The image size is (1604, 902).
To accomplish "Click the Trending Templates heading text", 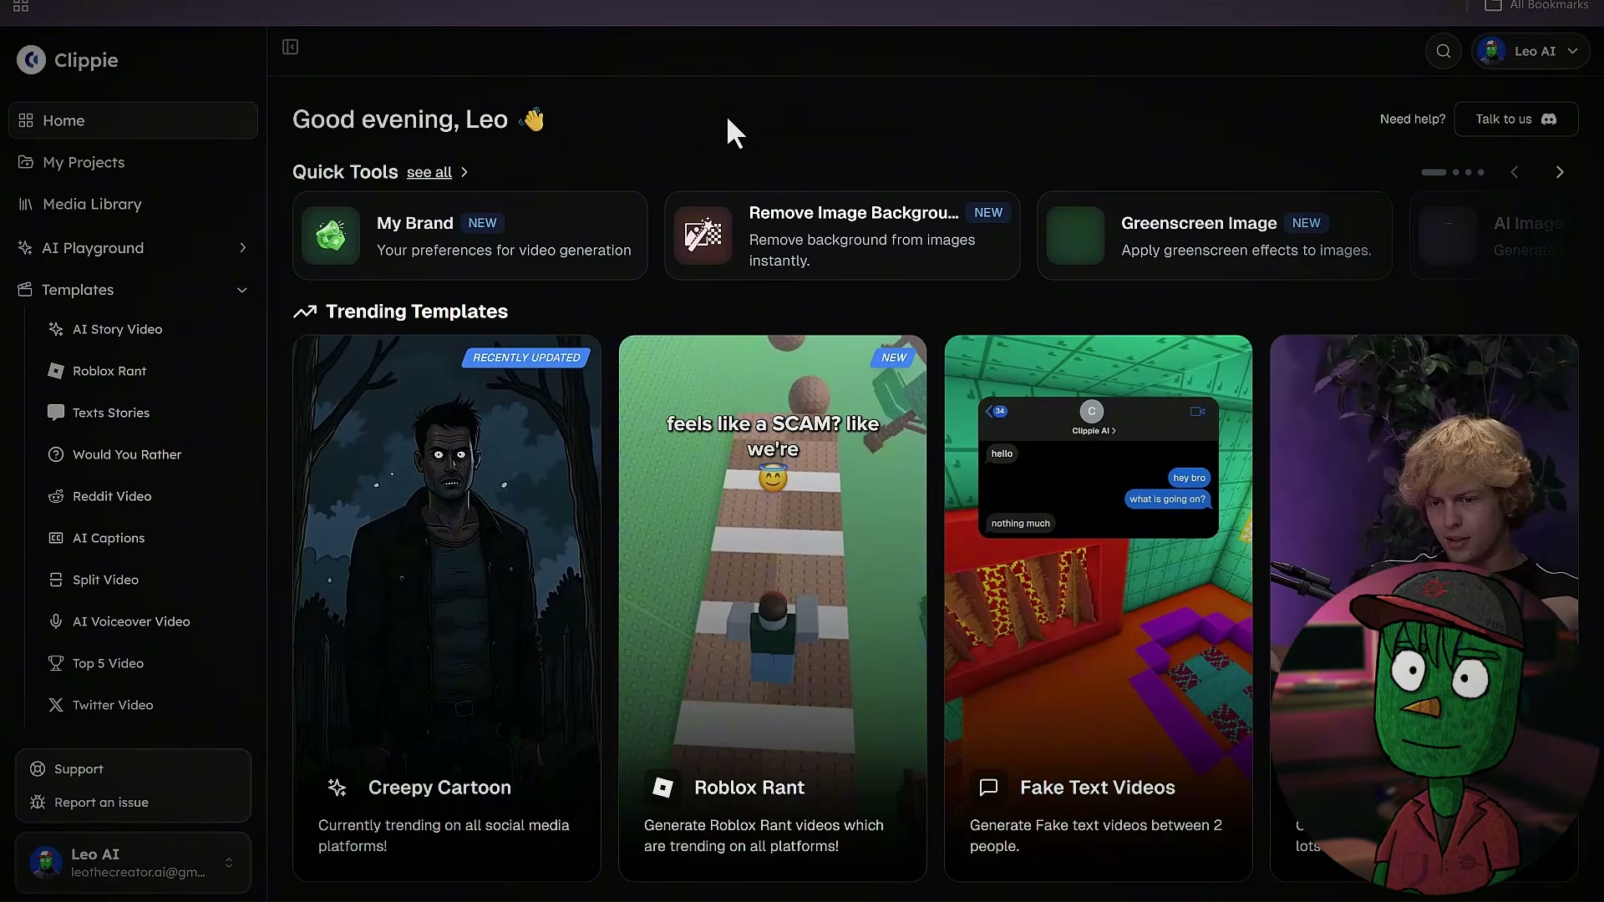I will 417,312.
